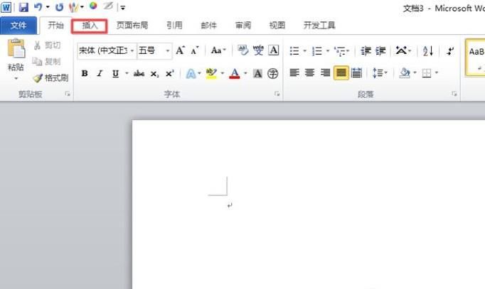
Task: Click the Center alignment icon
Action: coord(309,73)
